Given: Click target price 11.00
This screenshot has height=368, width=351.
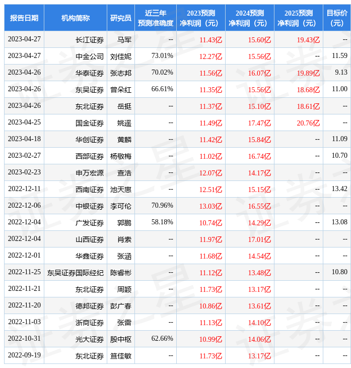Looking at the screenshot, I should (x=339, y=89).
